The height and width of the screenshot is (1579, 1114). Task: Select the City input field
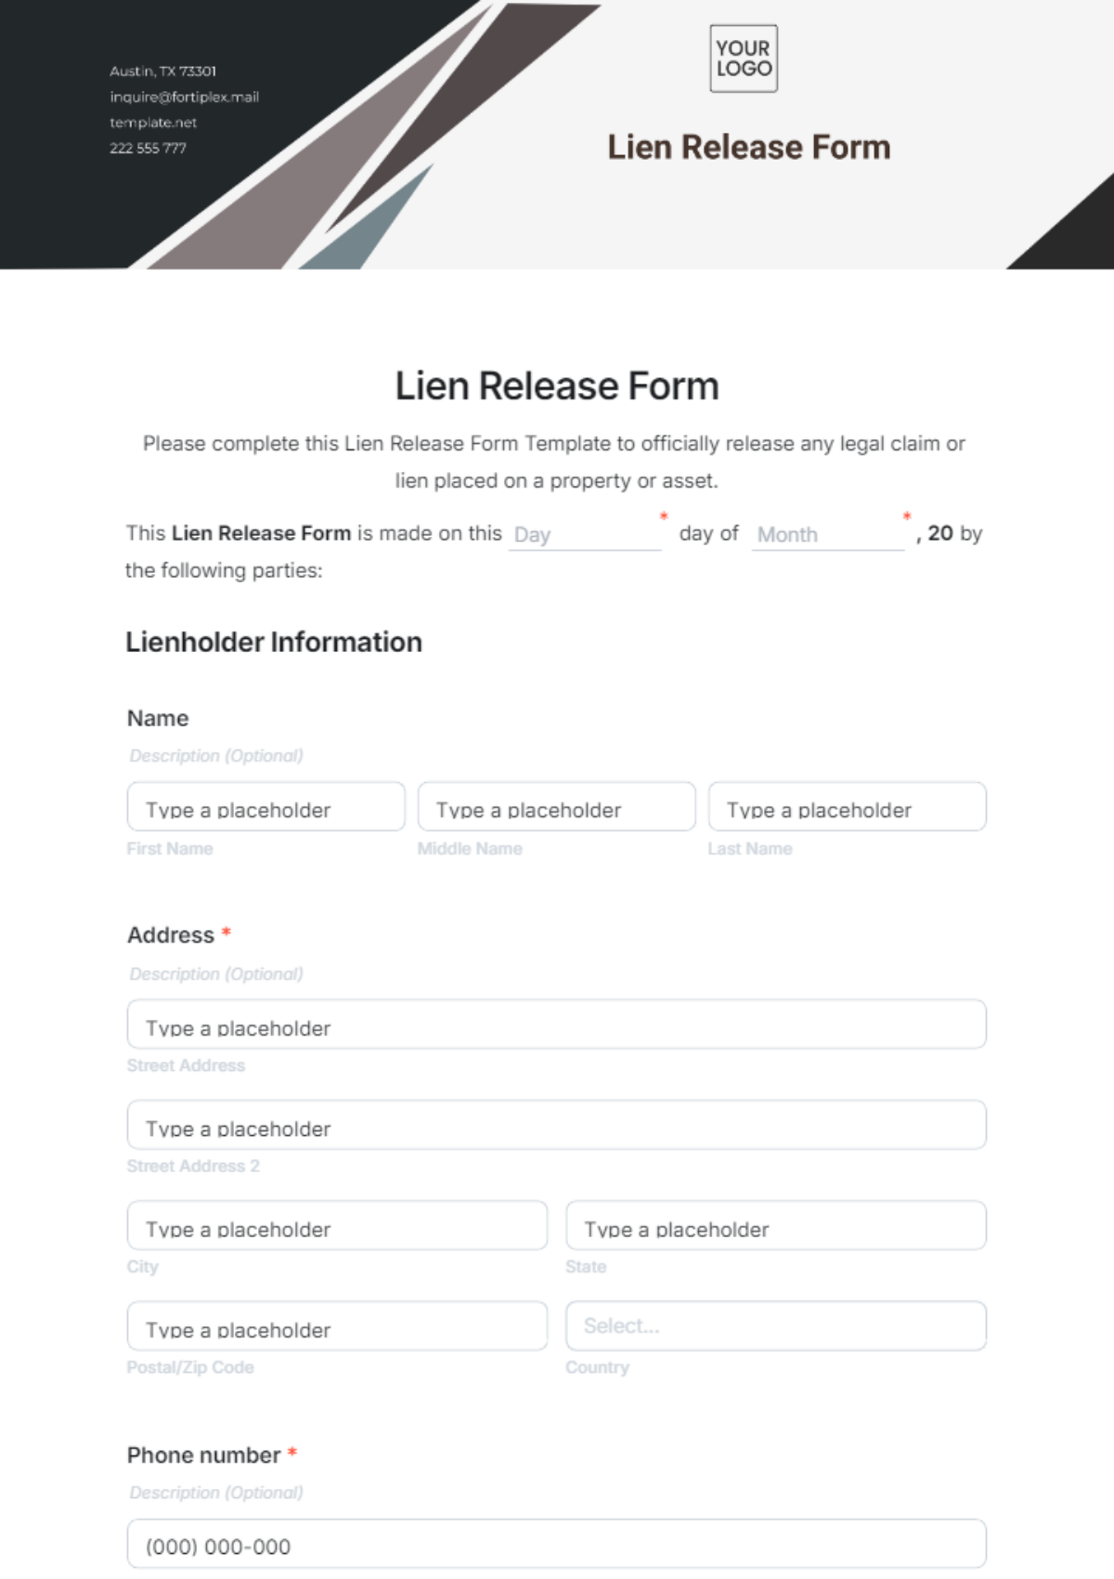click(337, 1225)
